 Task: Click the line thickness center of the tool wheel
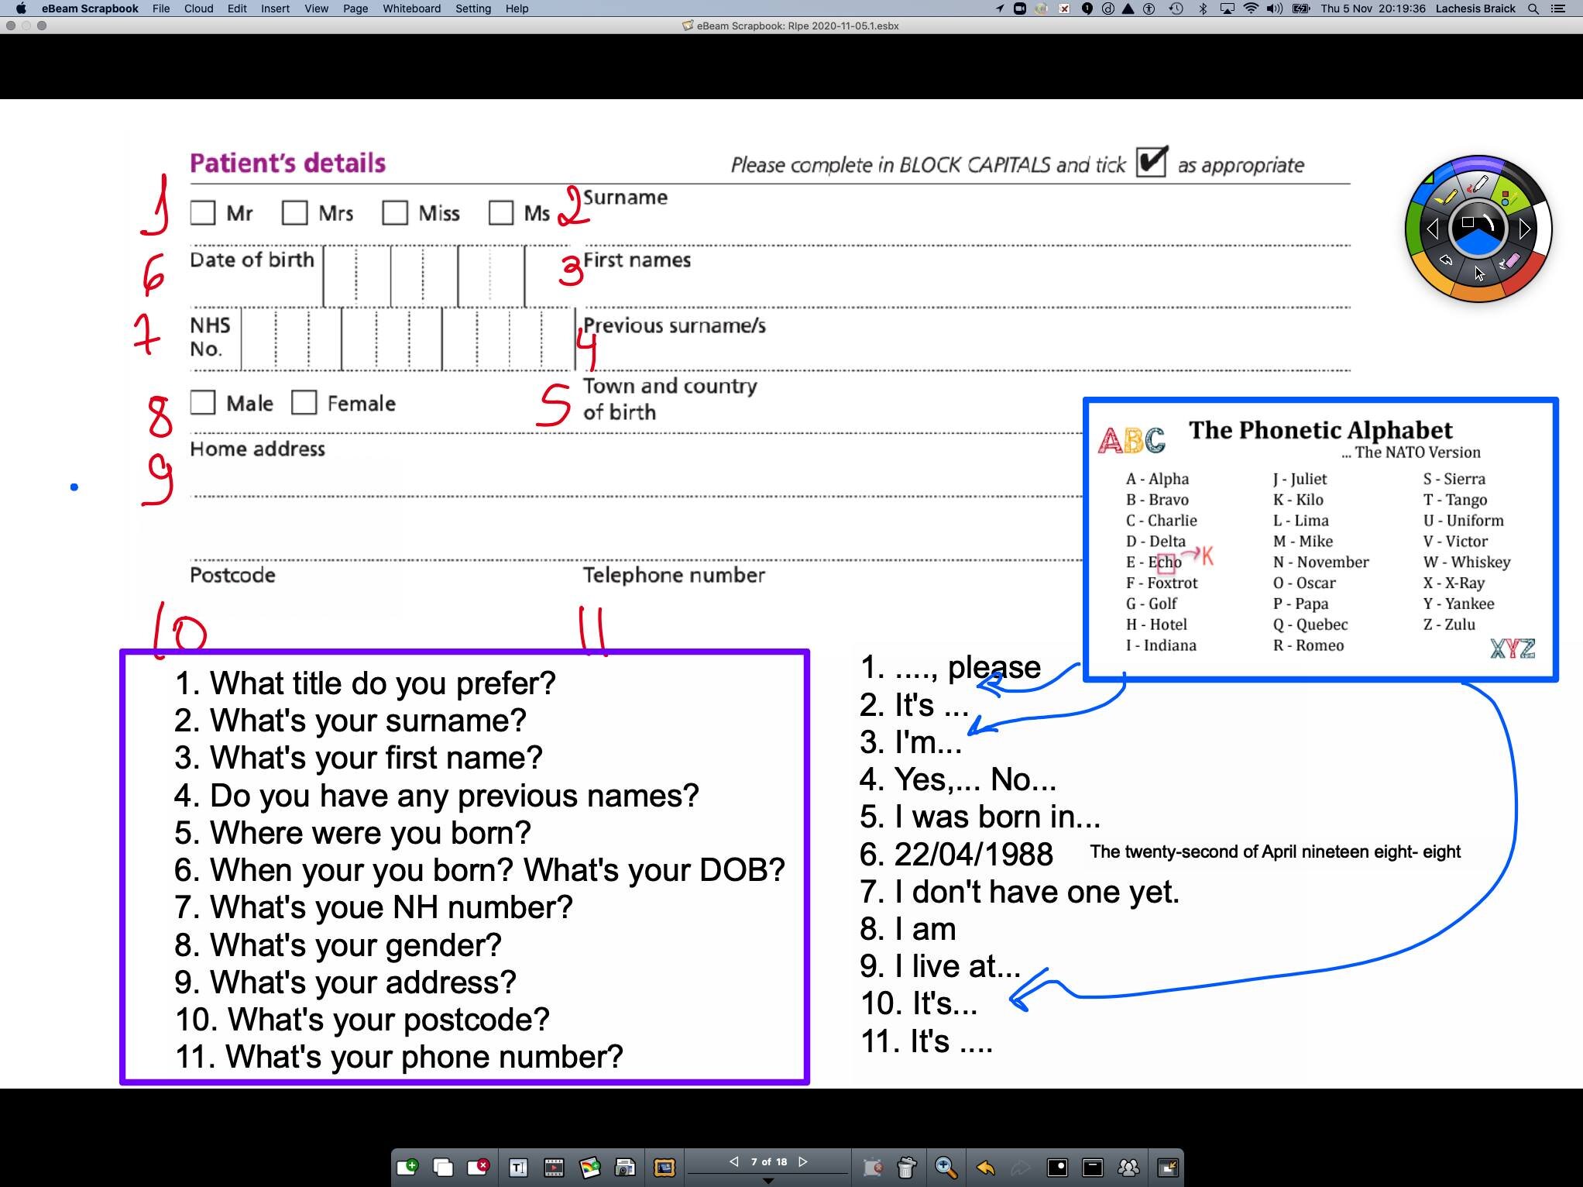[1478, 229]
